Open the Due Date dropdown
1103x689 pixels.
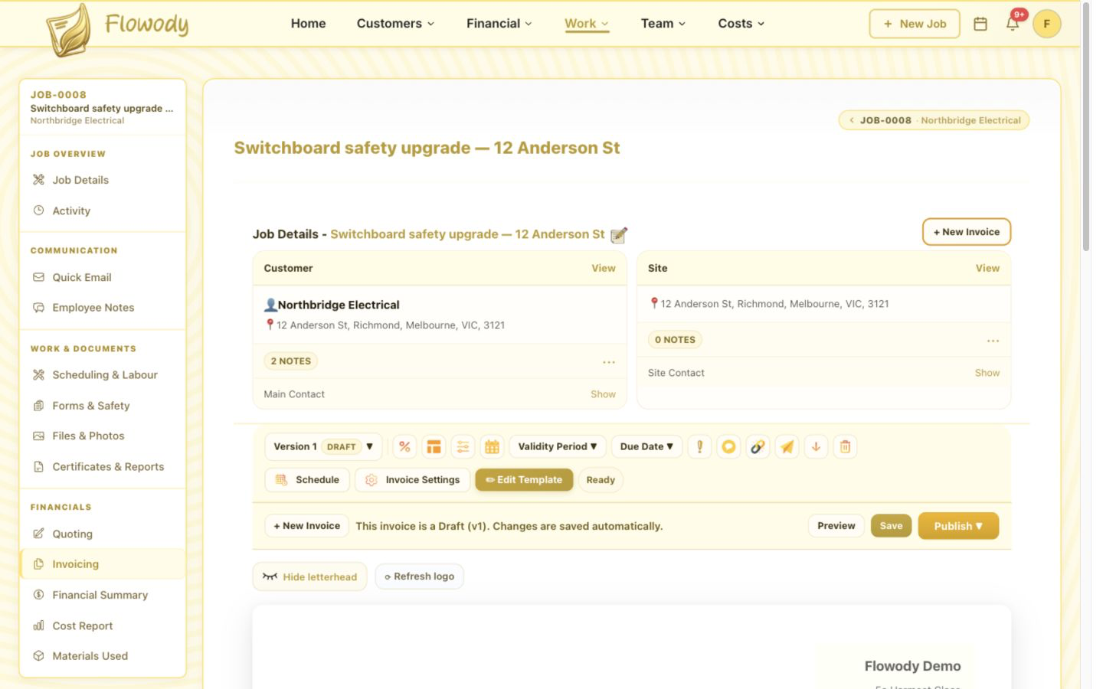[x=646, y=446]
